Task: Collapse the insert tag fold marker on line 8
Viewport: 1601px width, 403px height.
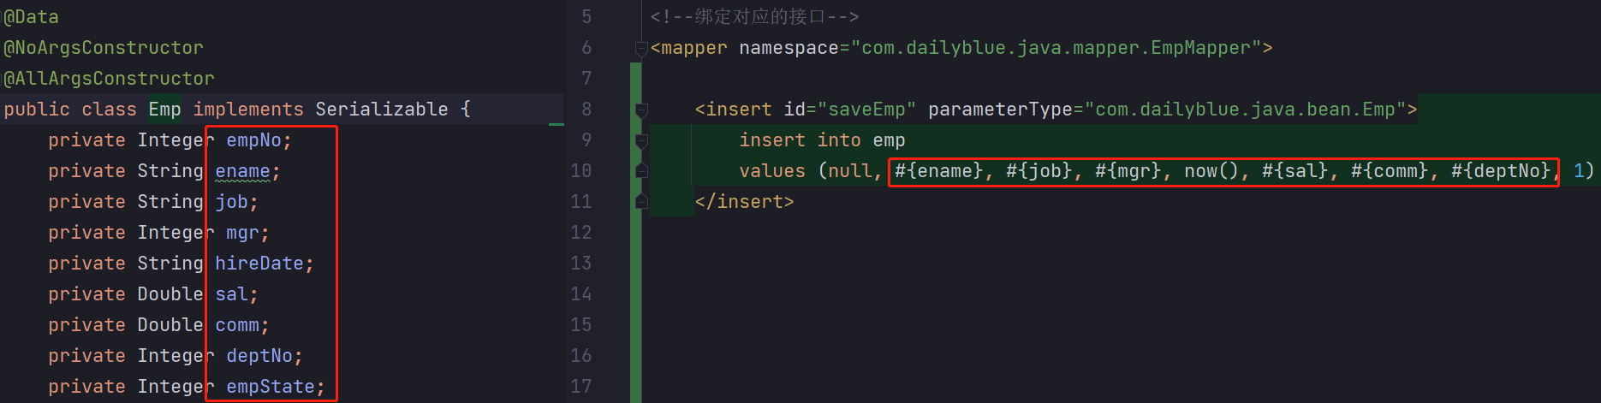Action: (641, 110)
